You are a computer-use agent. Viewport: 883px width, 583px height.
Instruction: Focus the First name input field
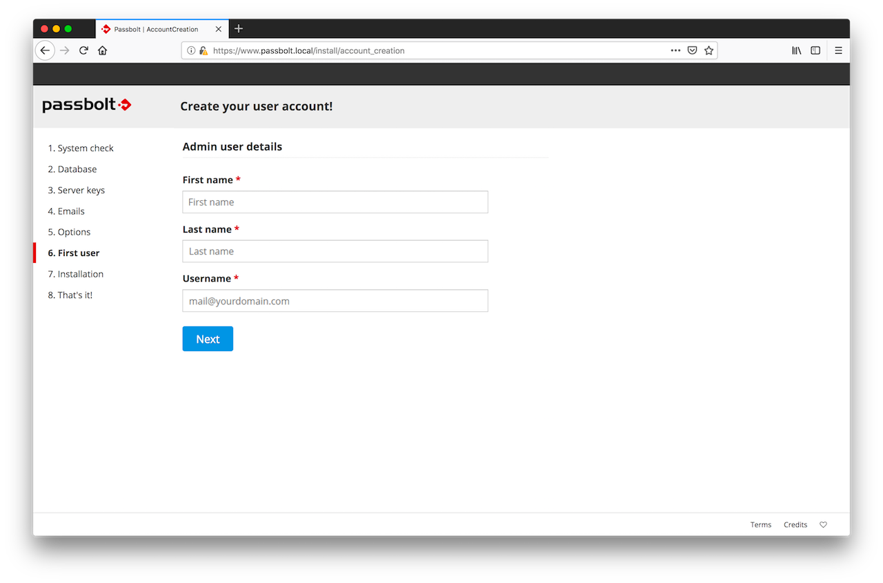click(335, 202)
